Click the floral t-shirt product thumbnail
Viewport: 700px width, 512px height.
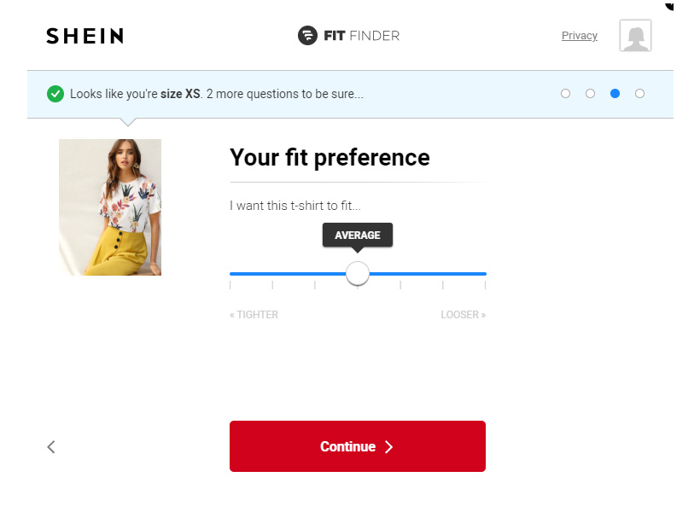point(109,207)
